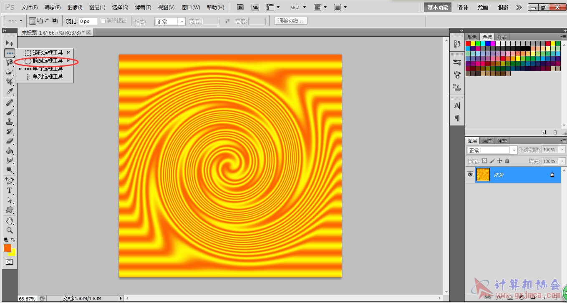Toggle Quick Mask mode

point(9,262)
